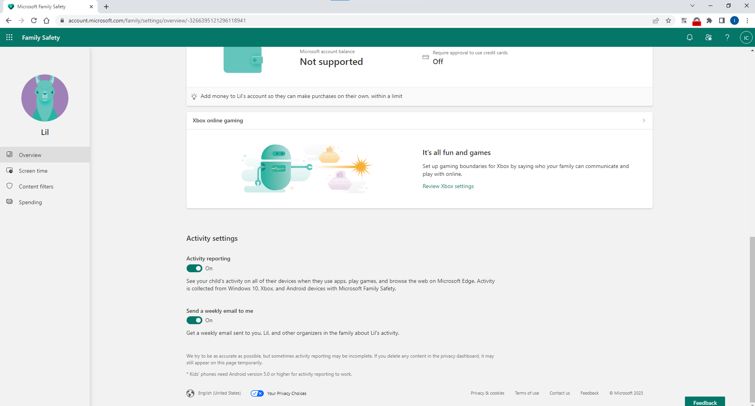Screen dimensions: 755x406
Task: Click the red OFF extension icon
Action: coord(697,21)
